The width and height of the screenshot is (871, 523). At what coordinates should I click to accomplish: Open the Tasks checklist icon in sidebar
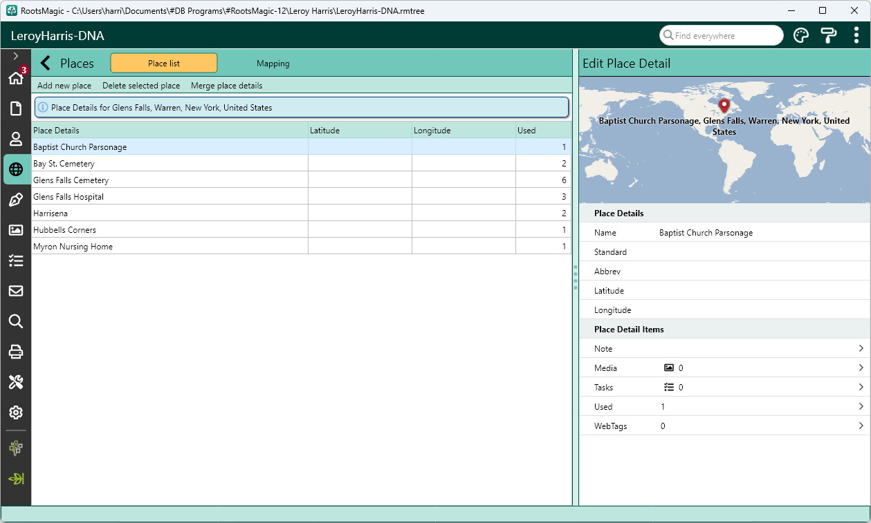[x=16, y=260]
